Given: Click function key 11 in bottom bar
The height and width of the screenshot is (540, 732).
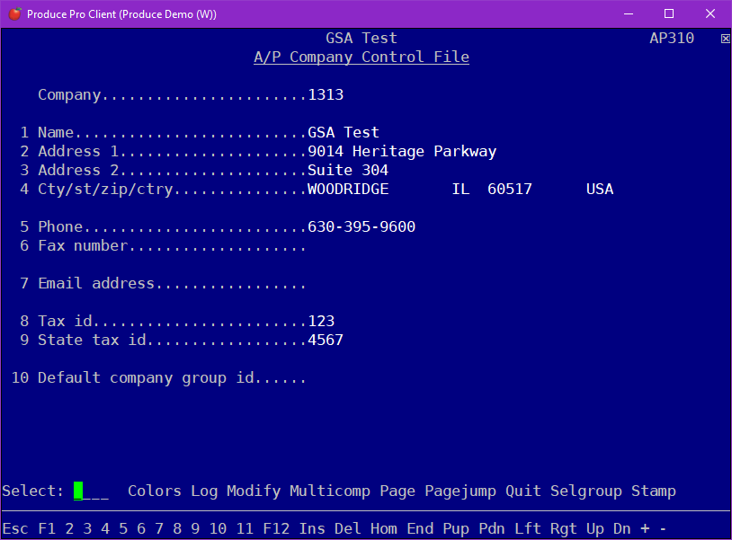Looking at the screenshot, I should [245, 529].
